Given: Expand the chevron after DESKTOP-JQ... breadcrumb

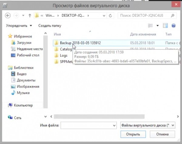Looking at the screenshot, I should [x=88, y=16].
